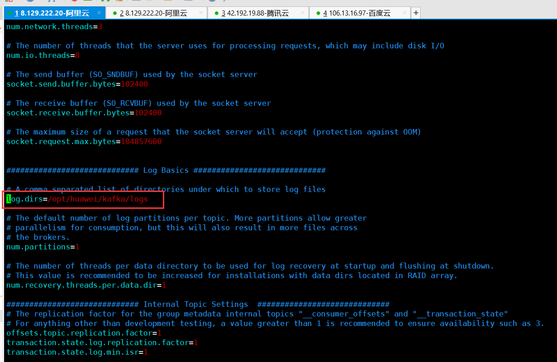557x362 pixels.
Task: Click the log.dirs path /opt/huawei/kafka/logs
Action: pyautogui.click(x=98, y=199)
